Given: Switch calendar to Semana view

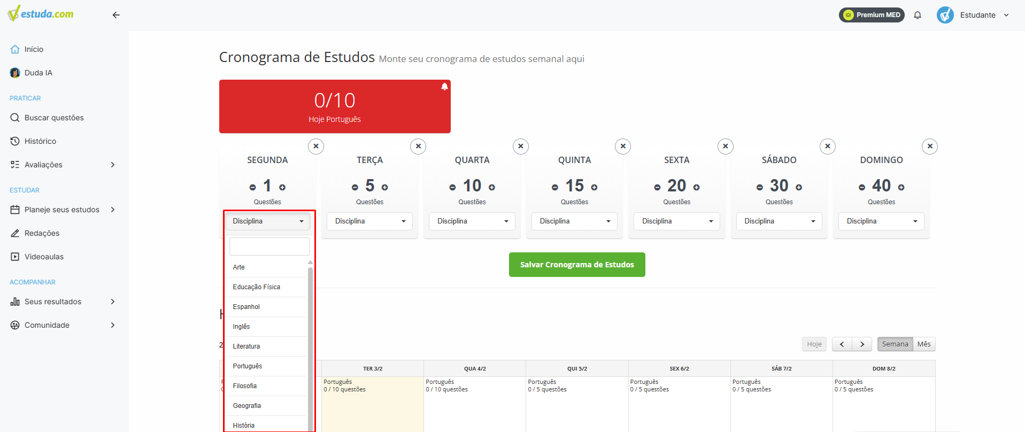Looking at the screenshot, I should click(895, 344).
